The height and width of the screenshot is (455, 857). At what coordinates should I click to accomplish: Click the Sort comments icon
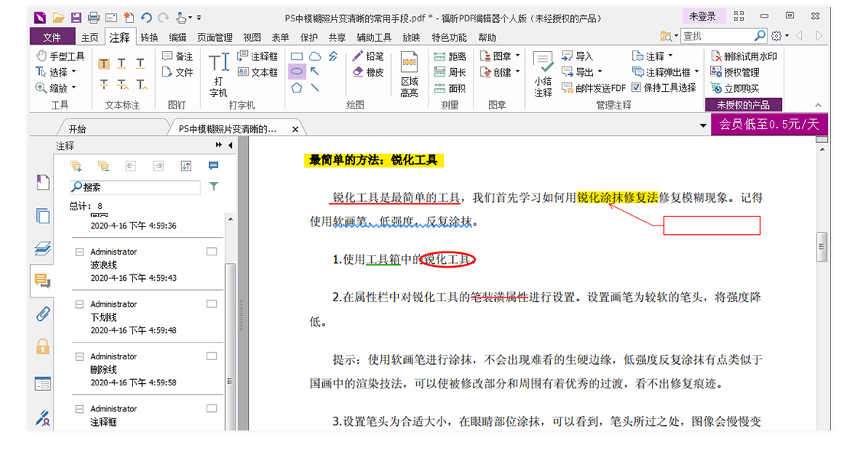point(186,166)
